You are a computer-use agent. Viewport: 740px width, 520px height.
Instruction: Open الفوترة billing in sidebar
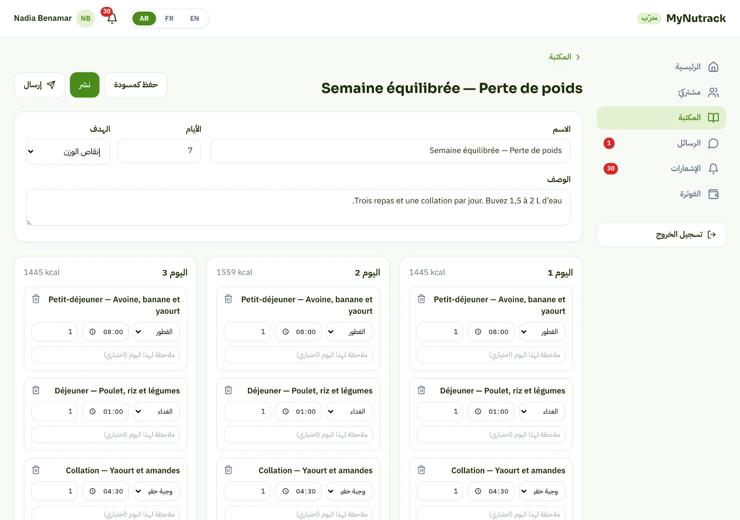(661, 194)
